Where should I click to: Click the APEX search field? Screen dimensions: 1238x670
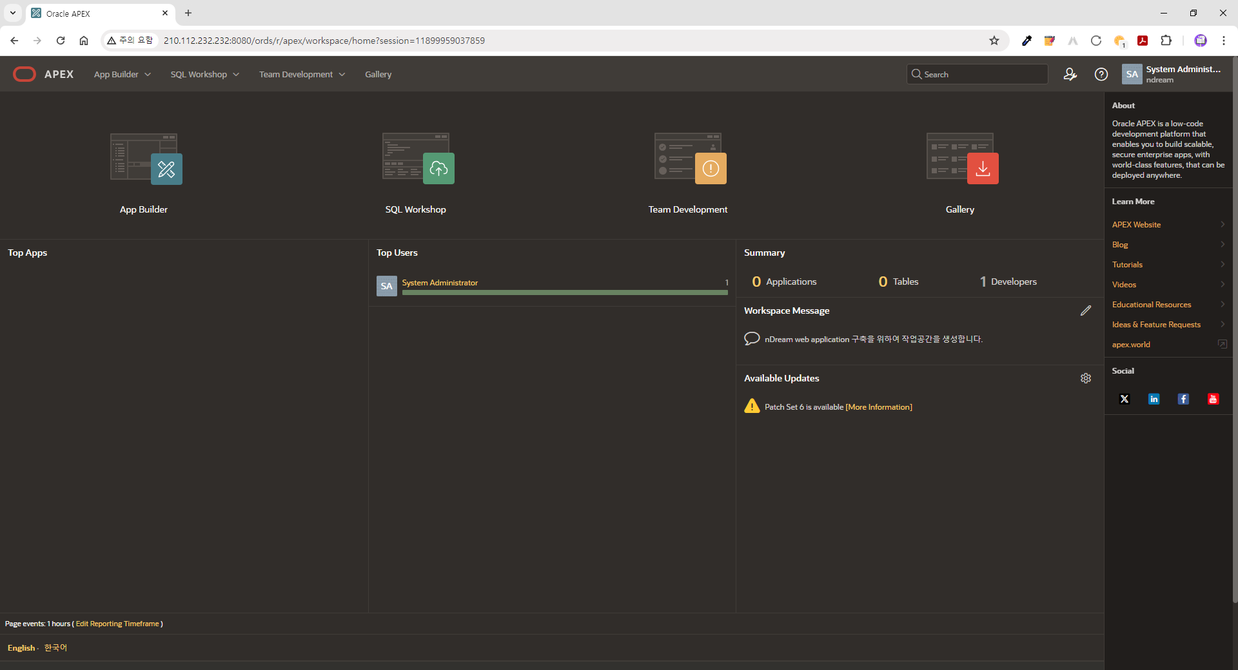click(977, 74)
